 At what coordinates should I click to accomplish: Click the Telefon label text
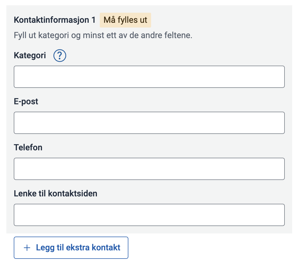28,147
